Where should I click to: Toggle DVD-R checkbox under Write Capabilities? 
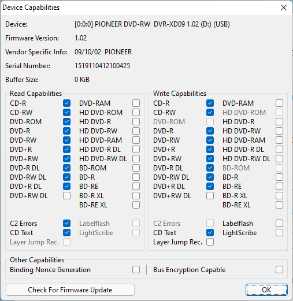pyautogui.click(x=210, y=131)
